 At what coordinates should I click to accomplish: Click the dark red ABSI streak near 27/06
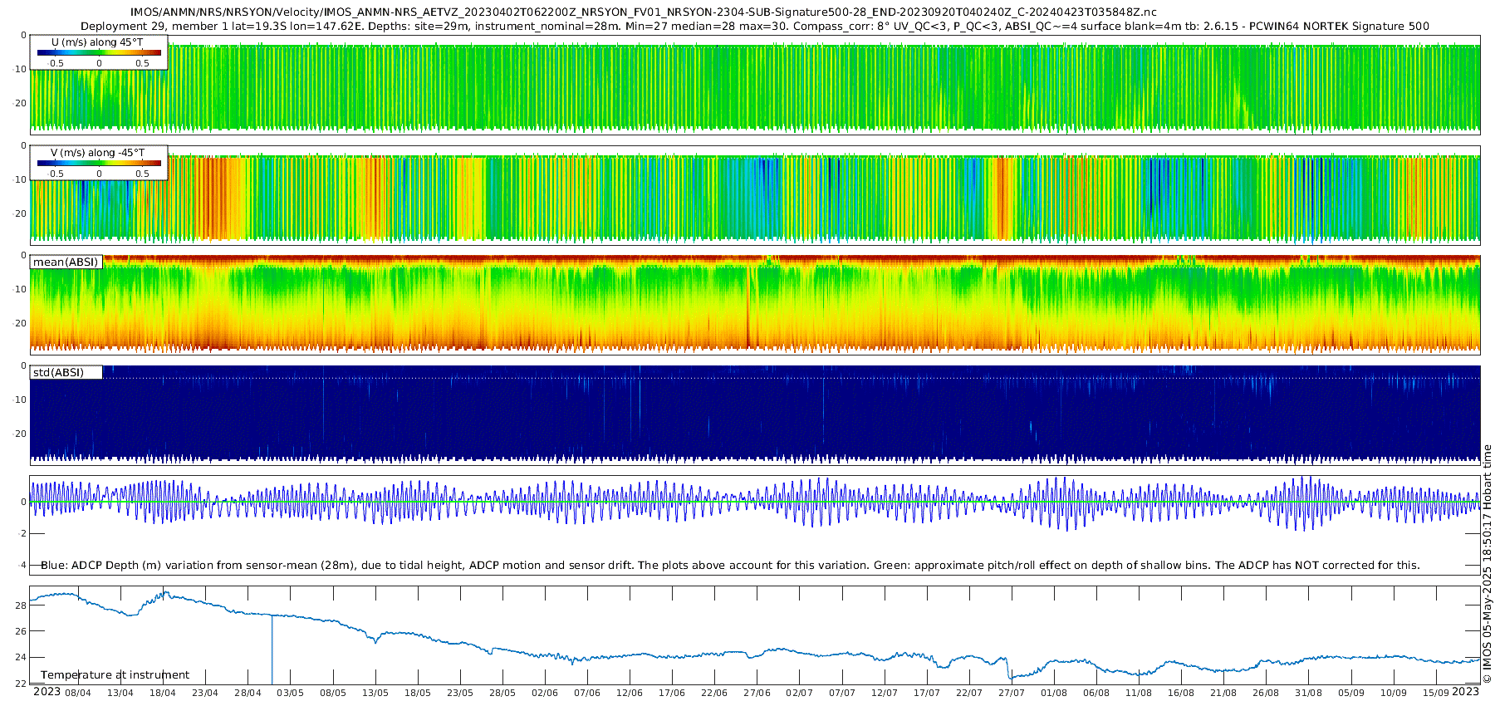[x=747, y=306]
